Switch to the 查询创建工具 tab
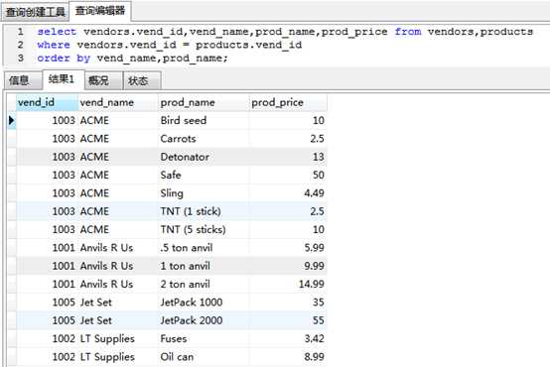 pos(36,12)
